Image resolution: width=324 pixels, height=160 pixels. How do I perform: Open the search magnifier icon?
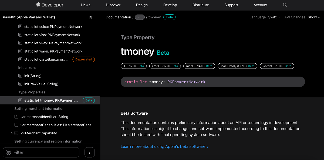(285, 5)
